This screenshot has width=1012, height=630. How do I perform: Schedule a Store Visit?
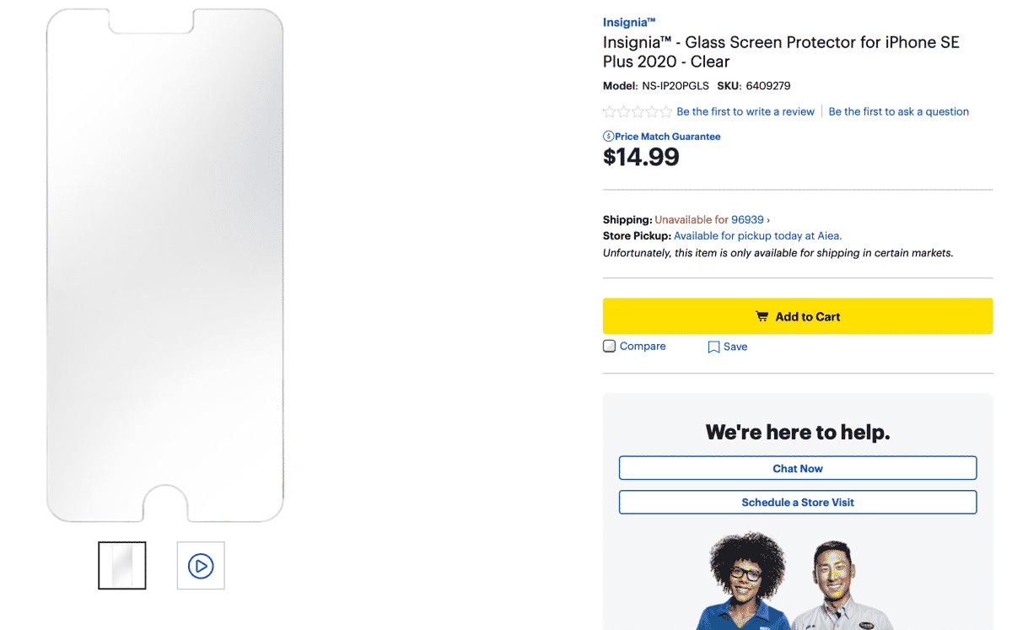[x=797, y=502]
